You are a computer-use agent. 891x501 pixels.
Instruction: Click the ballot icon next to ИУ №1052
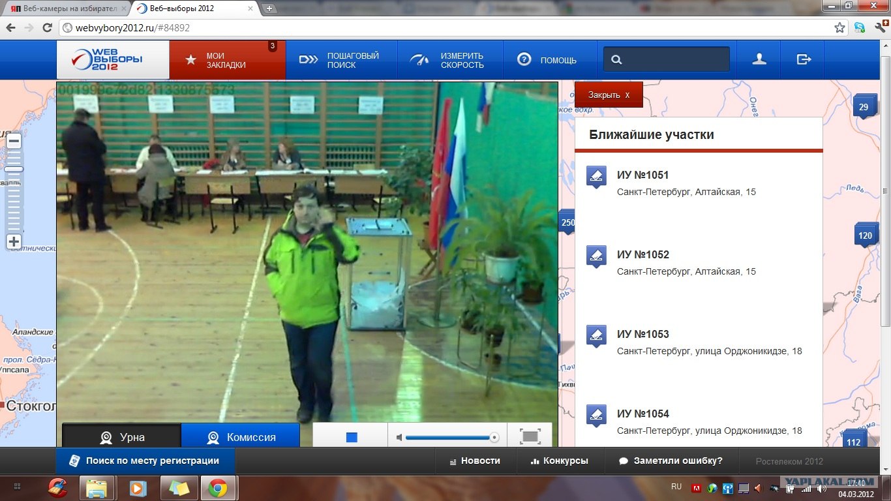tap(596, 256)
